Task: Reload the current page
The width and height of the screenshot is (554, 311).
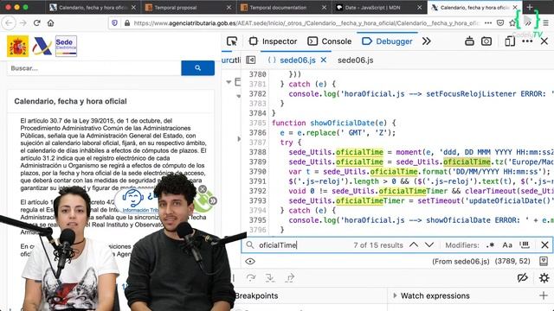Action: click(x=36, y=23)
